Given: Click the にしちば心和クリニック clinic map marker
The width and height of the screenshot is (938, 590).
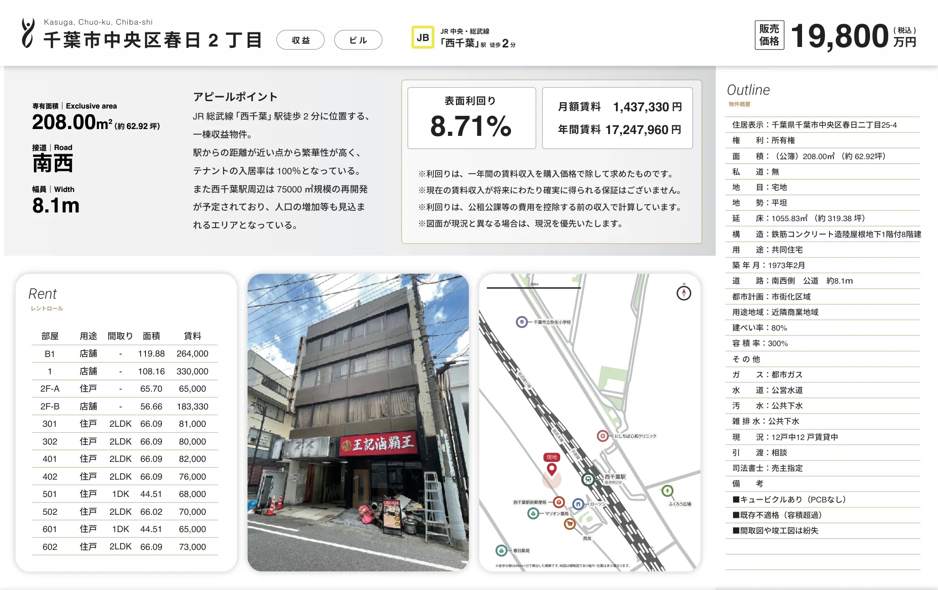Looking at the screenshot, I should pos(603,436).
